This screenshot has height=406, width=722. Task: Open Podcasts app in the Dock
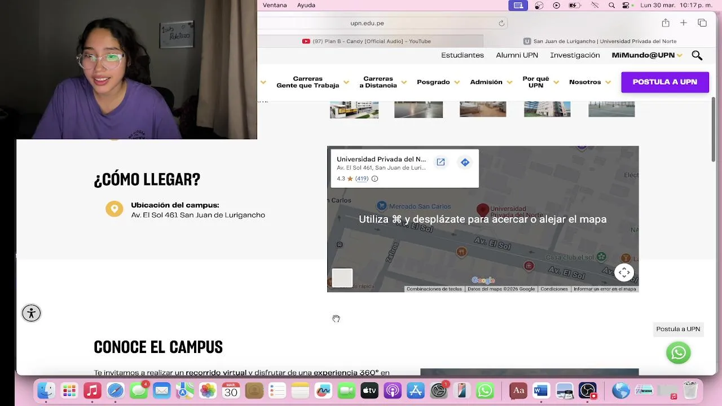[393, 390]
